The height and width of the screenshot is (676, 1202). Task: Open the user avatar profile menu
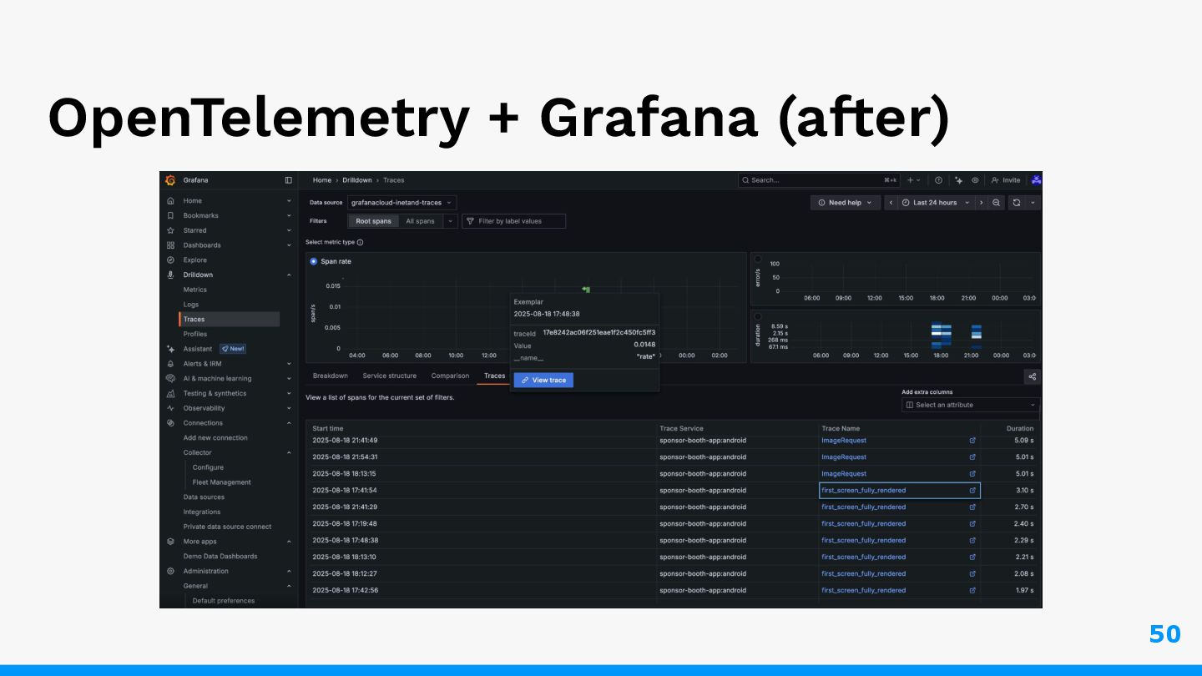(1036, 180)
